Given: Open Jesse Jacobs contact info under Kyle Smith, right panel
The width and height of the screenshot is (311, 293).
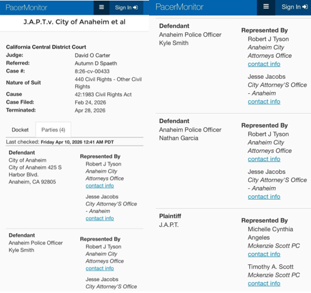Looking at the screenshot, I should tap(264, 101).
